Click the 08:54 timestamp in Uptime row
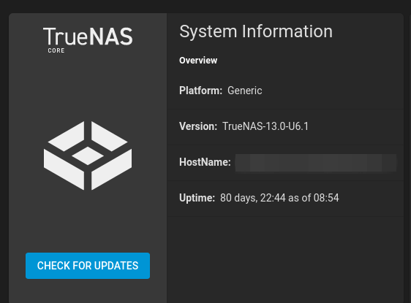The image size is (411, 303). click(326, 198)
